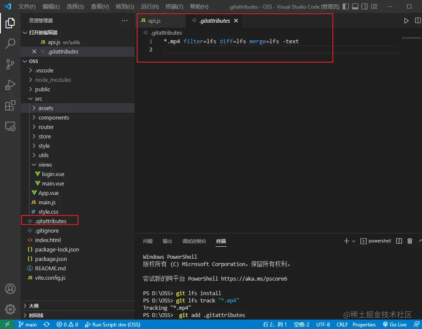The width and height of the screenshot is (422, 329).
Task: Open the Edit menu (编辑)
Action: coord(51,6)
